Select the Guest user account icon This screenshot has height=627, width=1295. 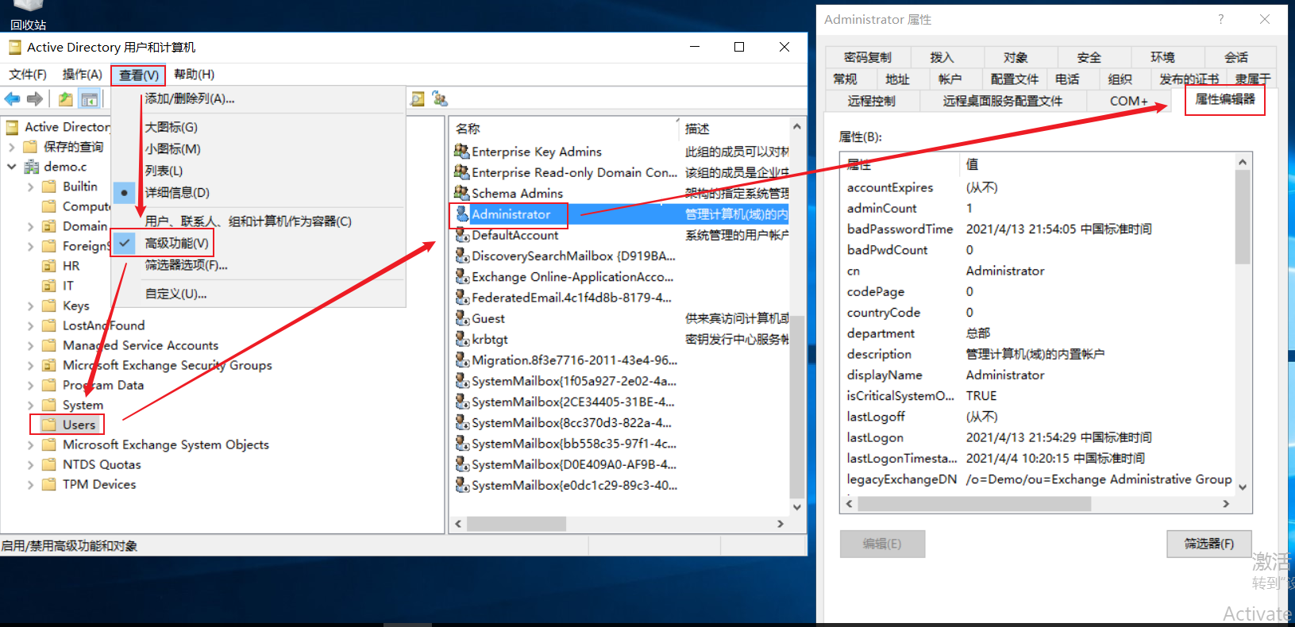(x=462, y=318)
